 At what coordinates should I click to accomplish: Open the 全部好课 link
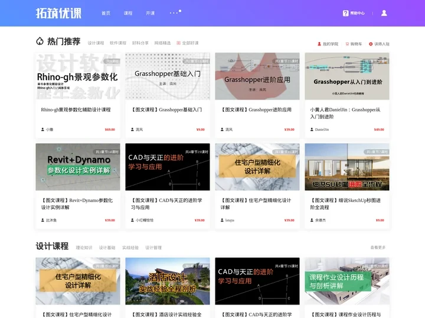pos(190,43)
